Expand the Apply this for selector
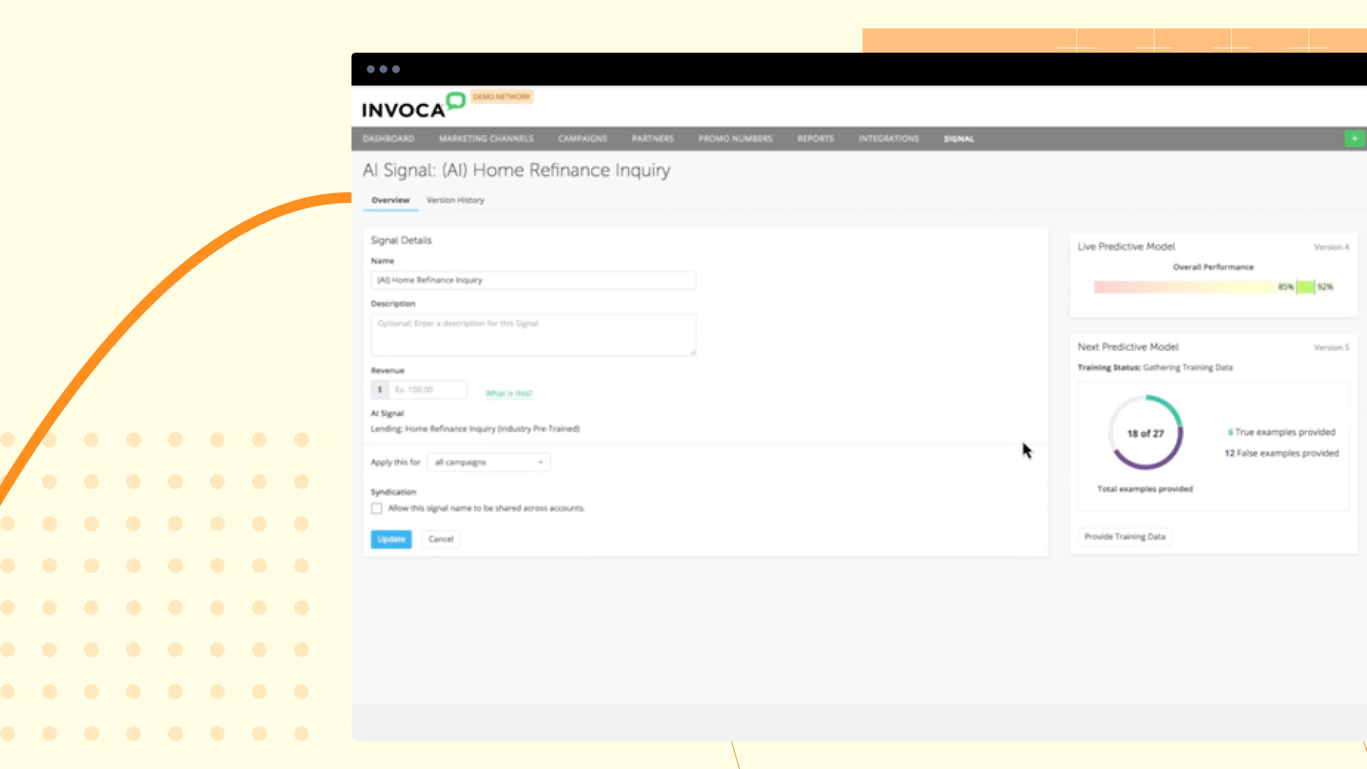1367x769 pixels. click(488, 462)
